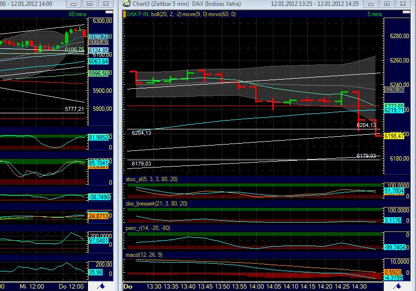Click the orange 0,5923 macd value tag
Viewport: 416px width, 291px height.
point(393,272)
